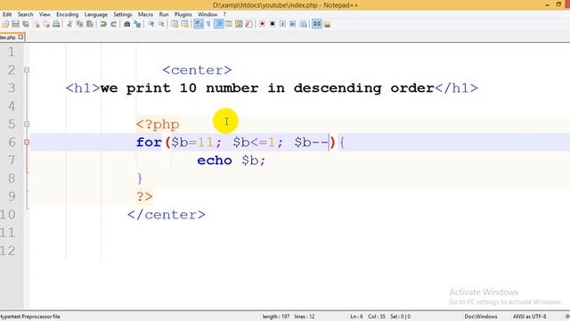570x321 pixels.
Task: Click the macro Playback icon
Action: tap(282, 24)
